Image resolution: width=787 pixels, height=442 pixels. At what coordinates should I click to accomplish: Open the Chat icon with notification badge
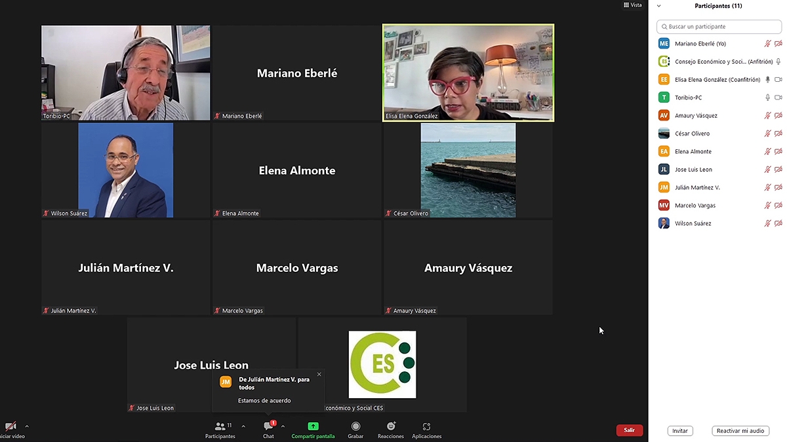click(x=269, y=426)
